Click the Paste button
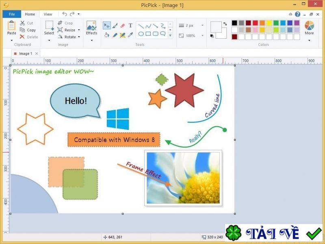Image resolution: width=325 pixels, height=244 pixels. coord(11,28)
